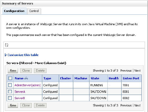Sort table by Listen Port column
Viewport: 148px width, 112px height.
click(131, 78)
